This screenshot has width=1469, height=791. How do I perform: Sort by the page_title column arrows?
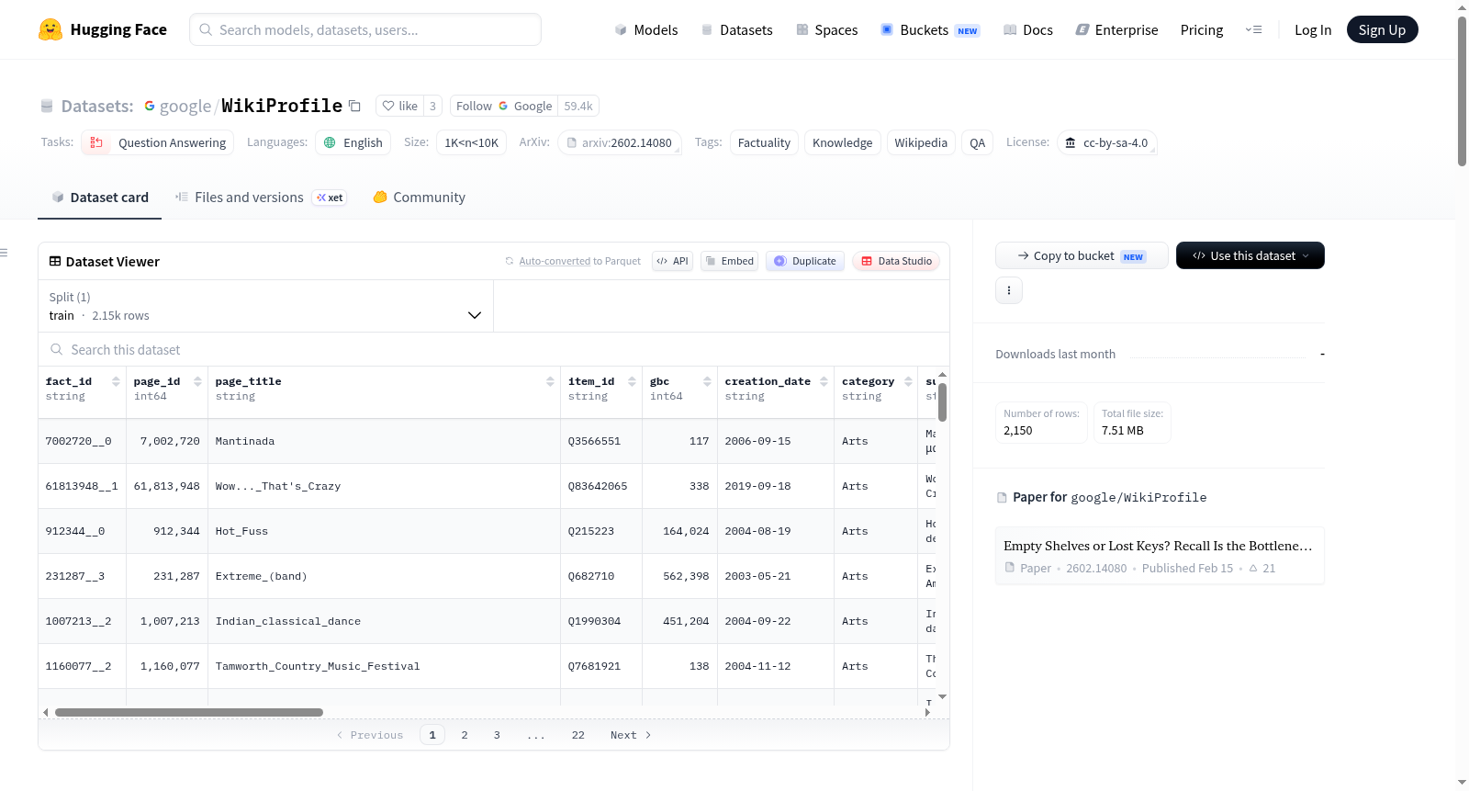pos(550,381)
